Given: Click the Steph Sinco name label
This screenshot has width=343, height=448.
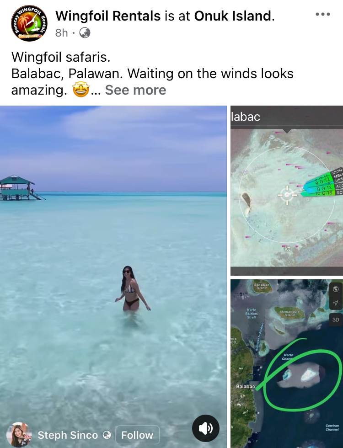Looking at the screenshot, I should pyautogui.click(x=68, y=435).
